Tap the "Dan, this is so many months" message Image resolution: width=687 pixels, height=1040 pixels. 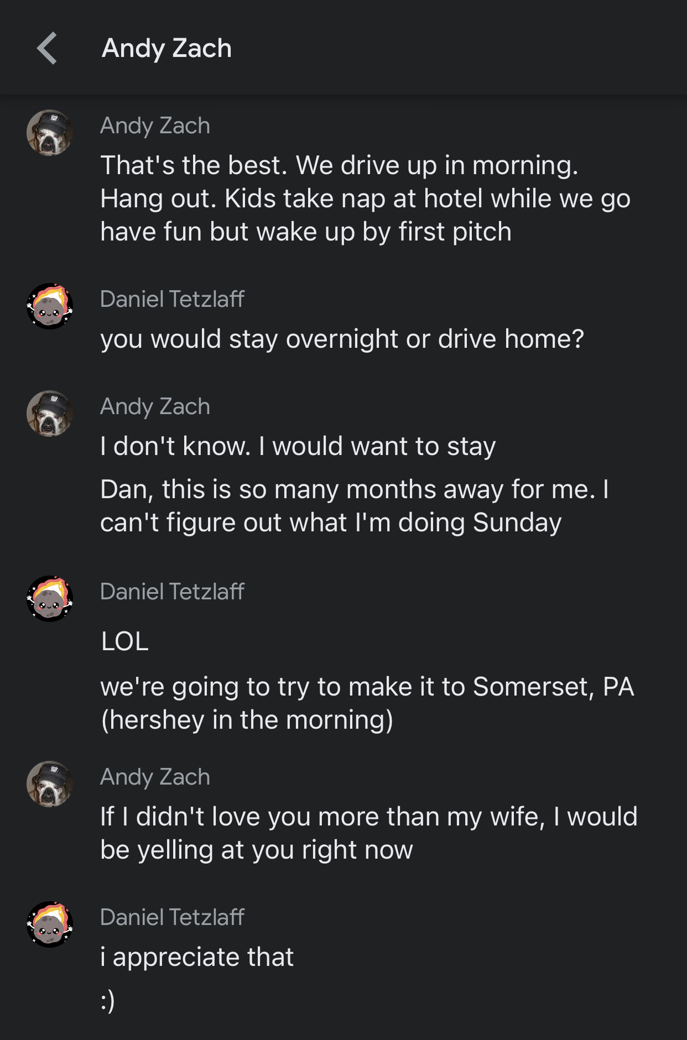(354, 506)
